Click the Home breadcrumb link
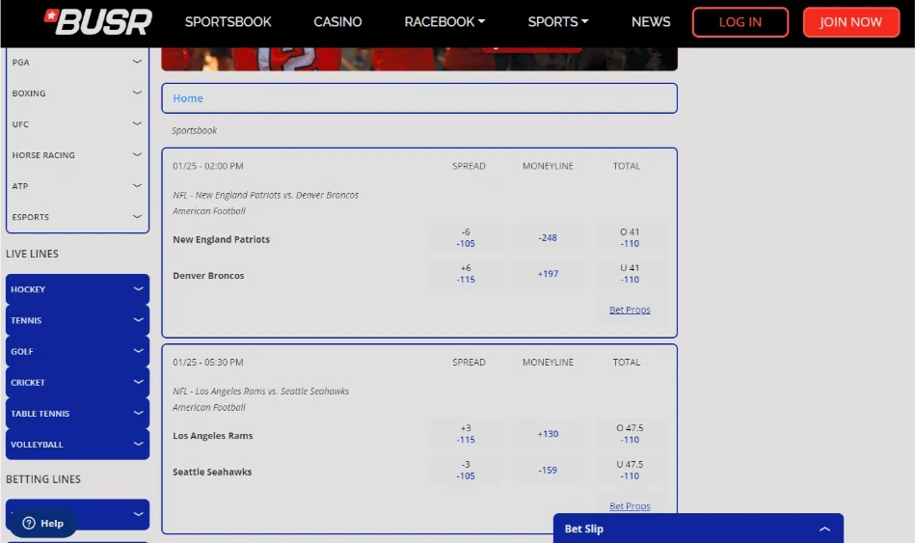 click(x=188, y=98)
